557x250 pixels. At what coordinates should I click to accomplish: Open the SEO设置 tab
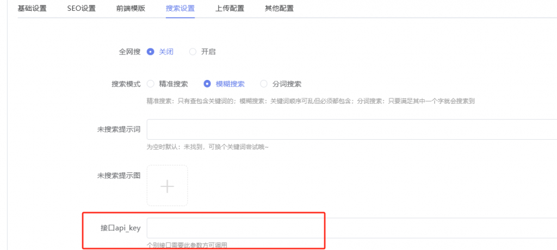tap(82, 9)
